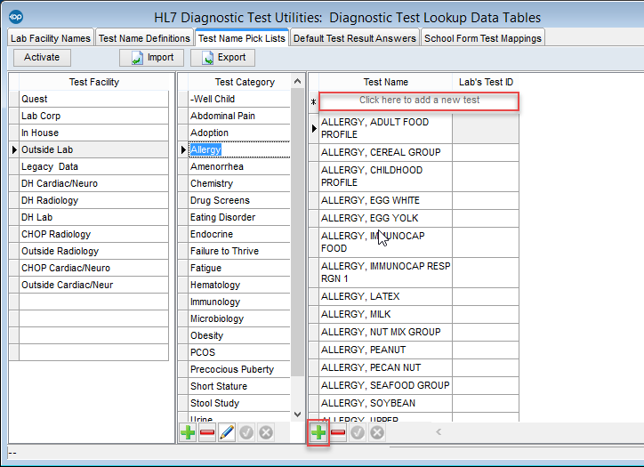Select CHOP Cardiac/Neuro facility
Screen dimensions: 644x467
[x=93, y=268]
